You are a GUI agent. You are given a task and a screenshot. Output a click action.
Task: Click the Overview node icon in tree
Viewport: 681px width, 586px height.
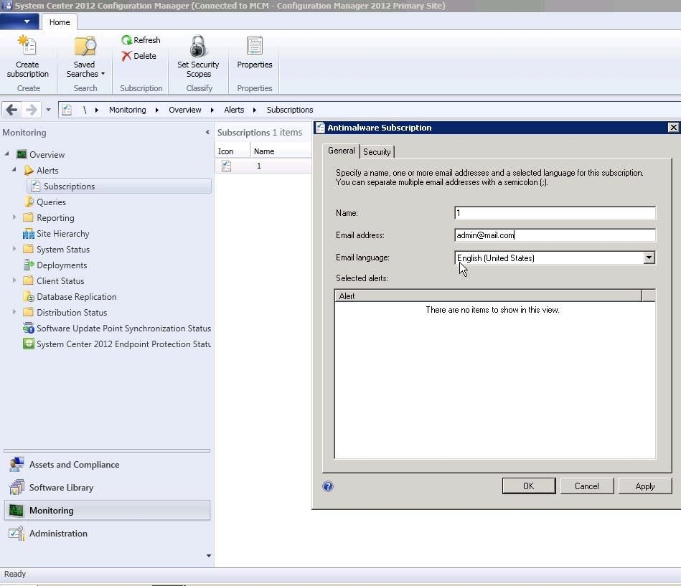click(x=22, y=154)
